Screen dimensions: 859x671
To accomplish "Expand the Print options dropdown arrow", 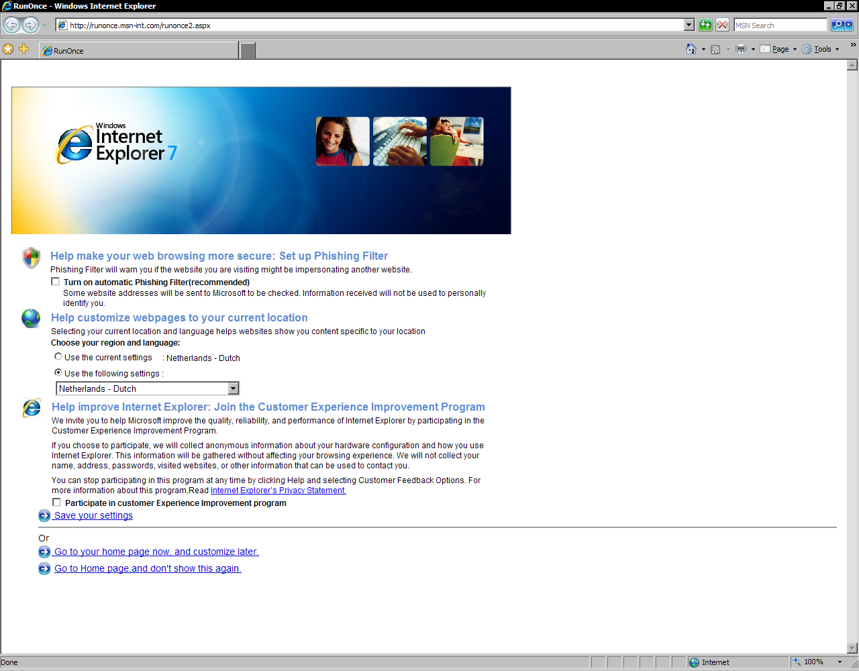I will coord(753,49).
